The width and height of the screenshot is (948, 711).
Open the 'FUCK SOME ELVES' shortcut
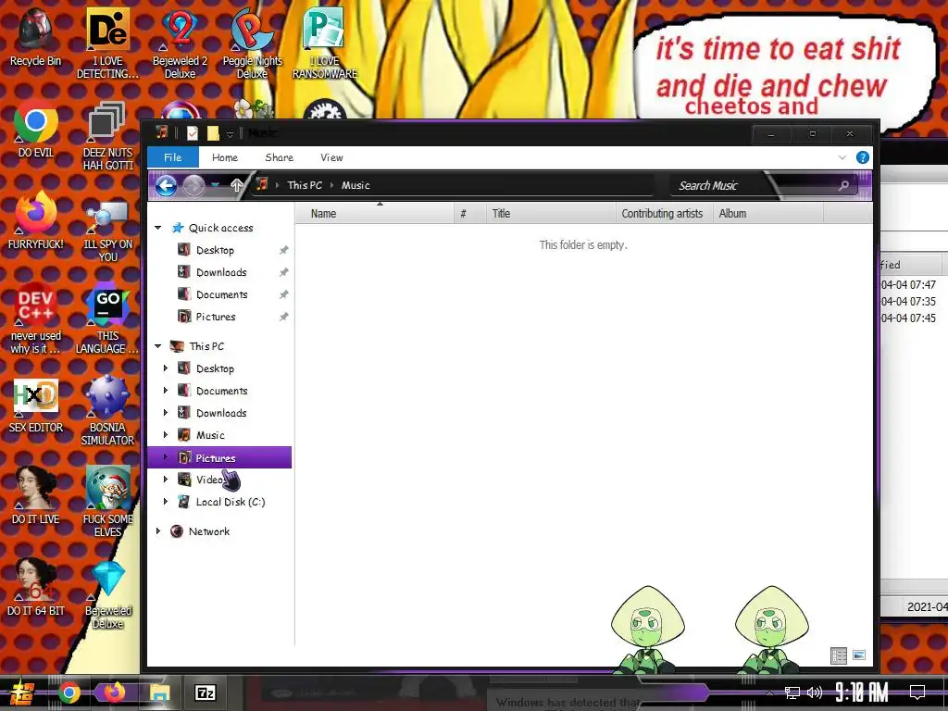(x=107, y=502)
